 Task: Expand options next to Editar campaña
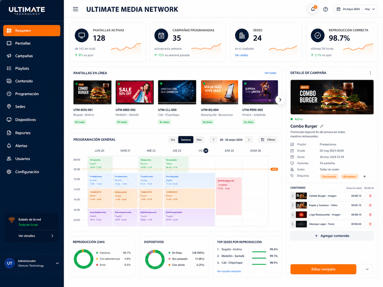pos(367,269)
